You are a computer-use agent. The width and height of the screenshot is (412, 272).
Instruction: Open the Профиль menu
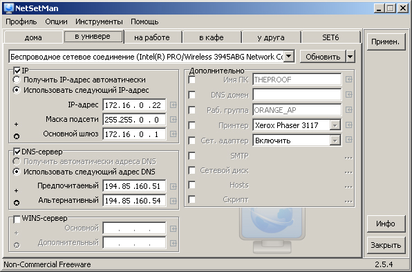pyautogui.click(x=21, y=21)
